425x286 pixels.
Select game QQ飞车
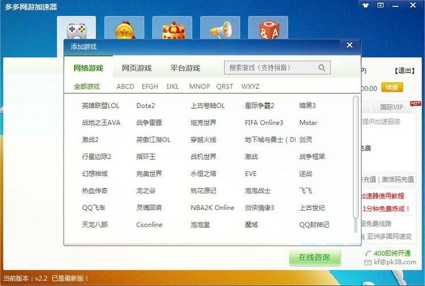pyautogui.click(x=93, y=208)
